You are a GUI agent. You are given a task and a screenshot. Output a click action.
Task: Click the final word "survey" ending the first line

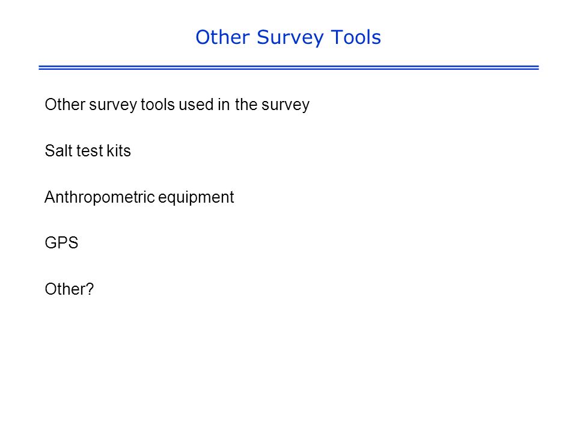(285, 105)
